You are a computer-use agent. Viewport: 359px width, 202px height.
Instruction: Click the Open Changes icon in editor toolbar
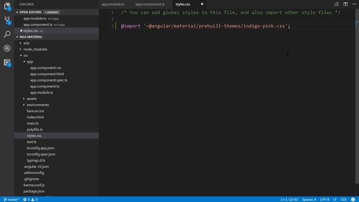coord(337,4)
